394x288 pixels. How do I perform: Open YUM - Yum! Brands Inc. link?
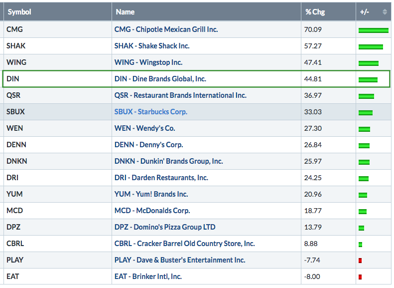[x=151, y=194]
